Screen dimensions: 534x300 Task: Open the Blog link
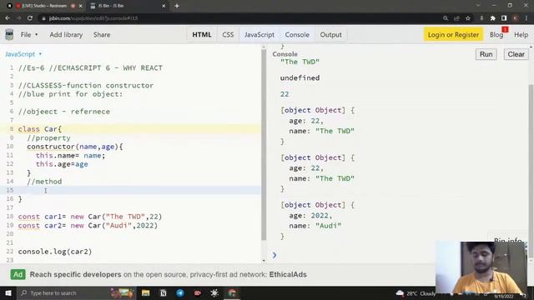[x=496, y=35]
